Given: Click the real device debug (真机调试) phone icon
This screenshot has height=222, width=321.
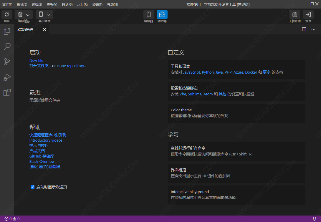Looking at the screenshot, I should (41, 14).
